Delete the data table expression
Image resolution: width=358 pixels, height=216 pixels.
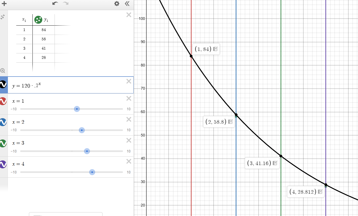(129, 15)
